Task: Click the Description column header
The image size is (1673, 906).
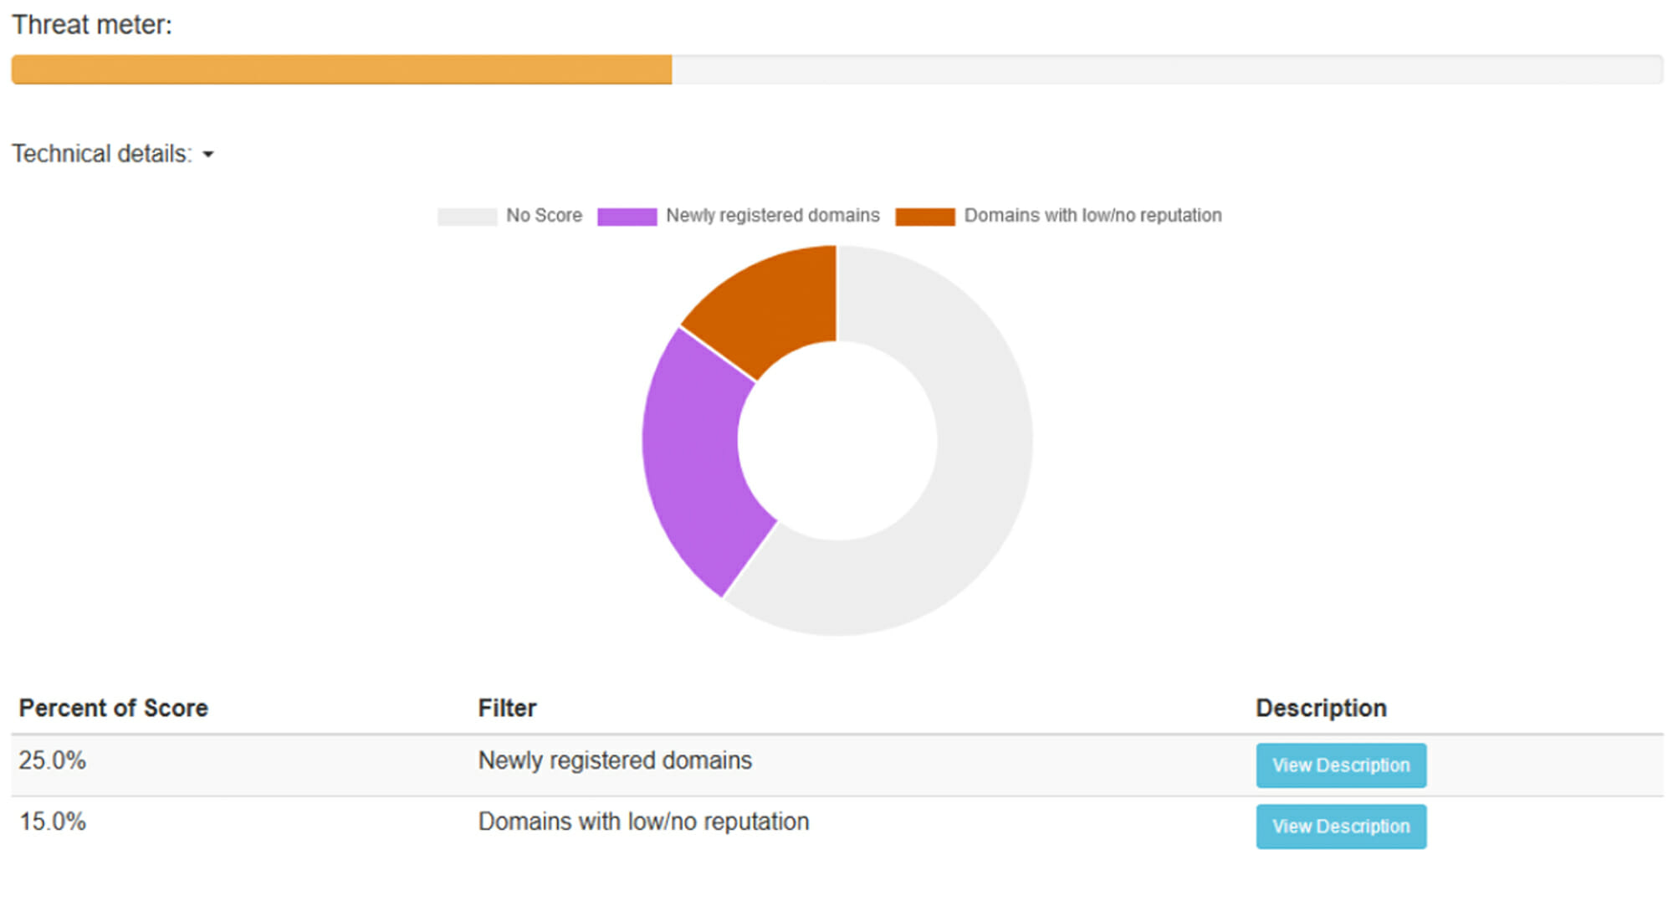Action: 1321,709
